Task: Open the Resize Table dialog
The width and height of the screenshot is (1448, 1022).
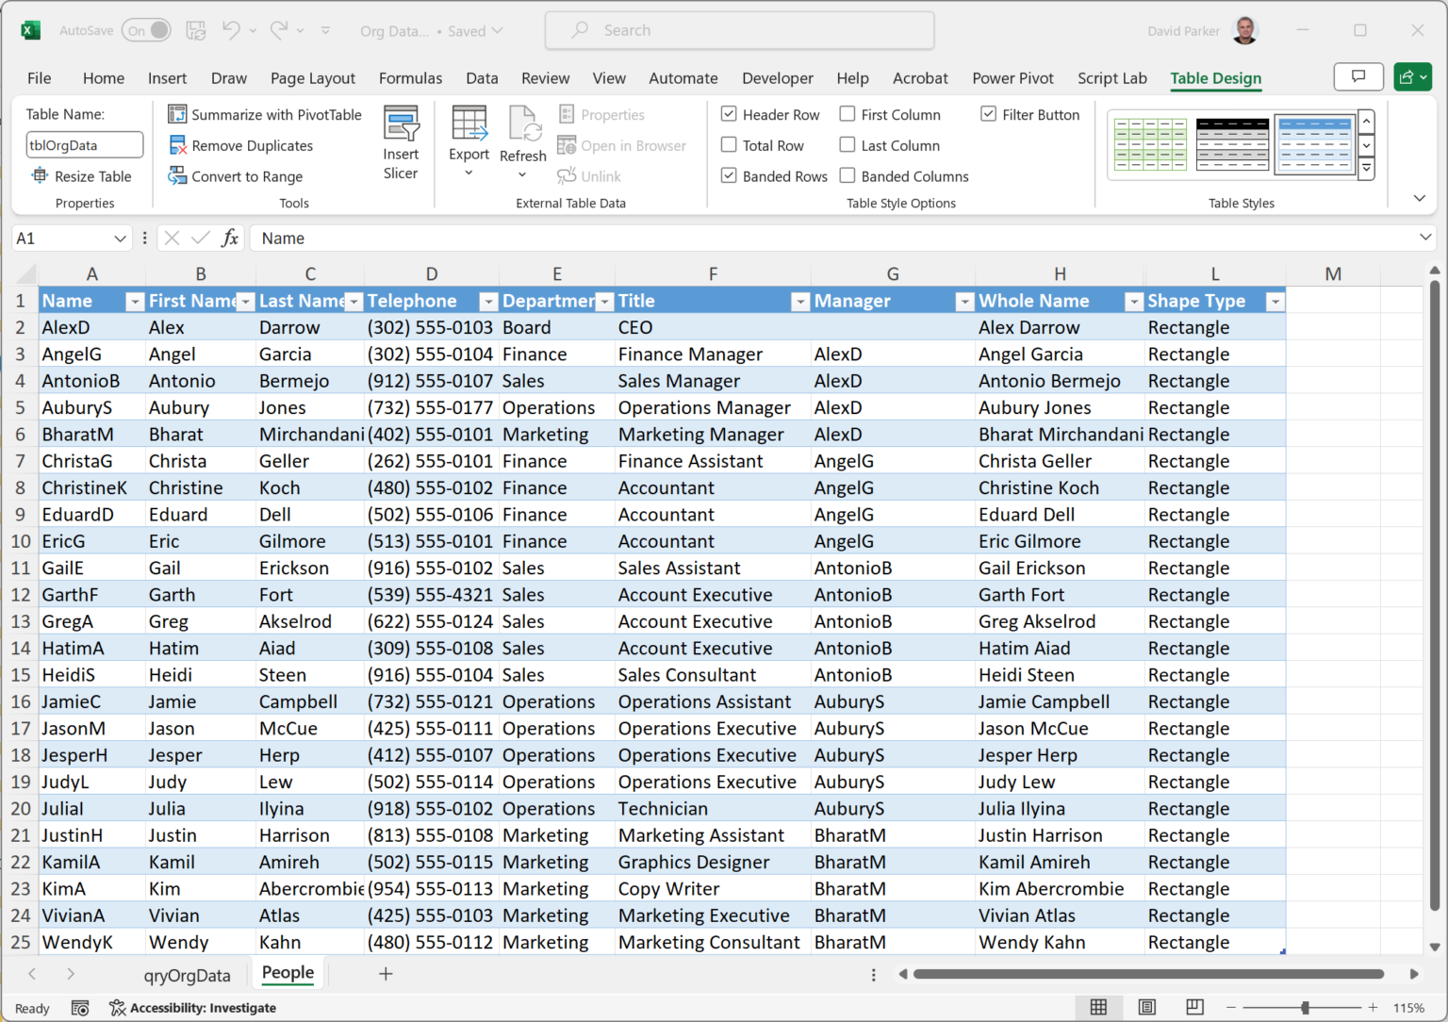Action: pyautogui.click(x=83, y=176)
